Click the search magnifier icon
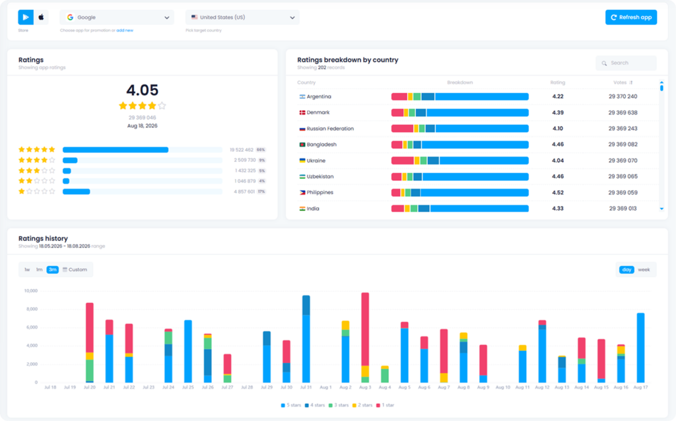Image resolution: width=676 pixels, height=421 pixels. [x=605, y=63]
